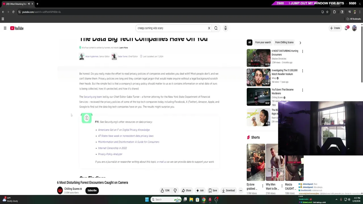363x204 pixels.
Task: Open more actions ellipsis under video
Action: point(240,191)
